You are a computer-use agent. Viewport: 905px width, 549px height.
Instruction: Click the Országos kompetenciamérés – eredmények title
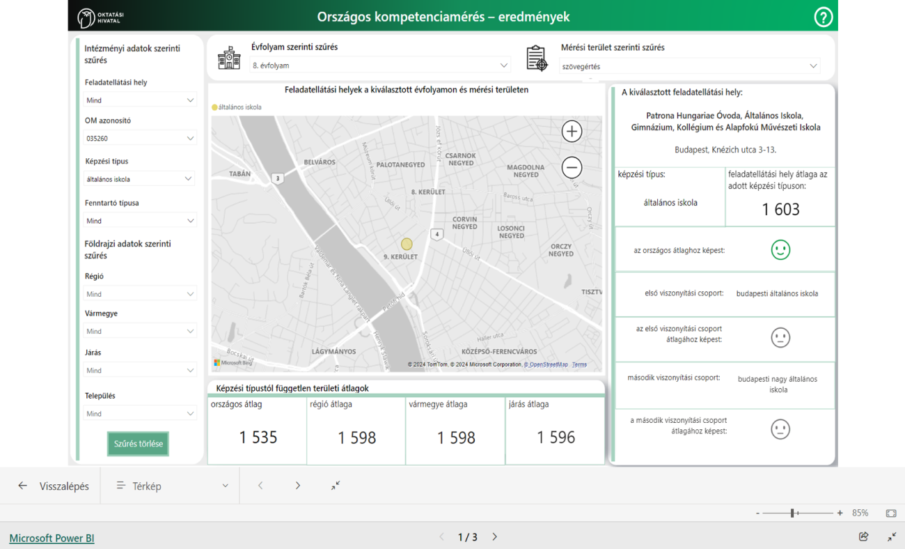[443, 17]
